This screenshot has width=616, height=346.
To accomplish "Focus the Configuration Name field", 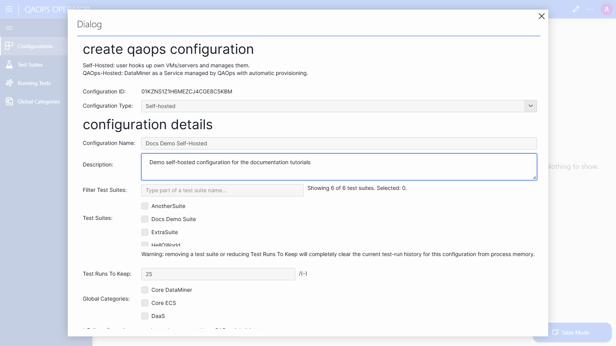I will pyautogui.click(x=339, y=143).
